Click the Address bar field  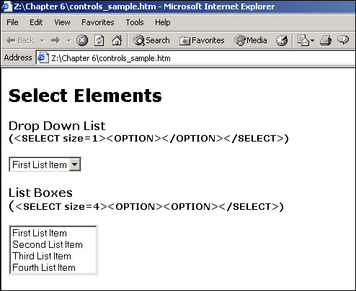coord(195,58)
